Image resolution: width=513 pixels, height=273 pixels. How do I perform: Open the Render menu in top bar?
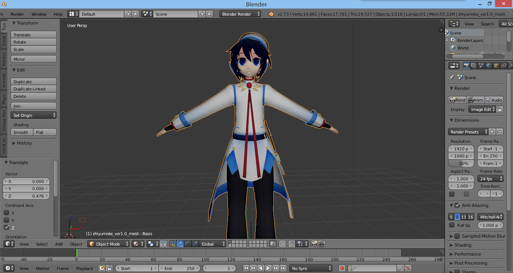point(17,14)
